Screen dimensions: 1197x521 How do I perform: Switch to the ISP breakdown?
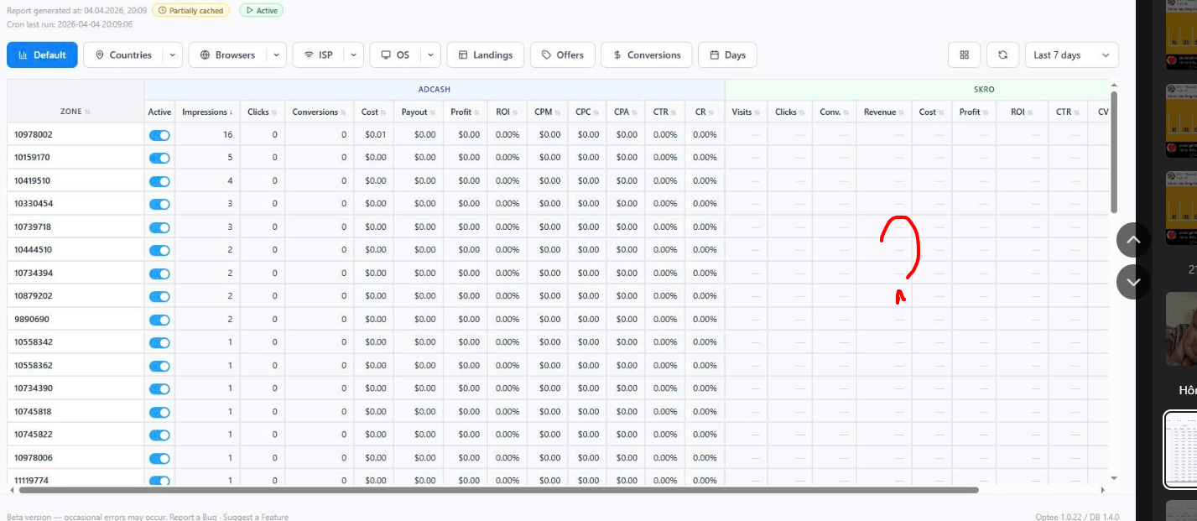[x=318, y=55]
